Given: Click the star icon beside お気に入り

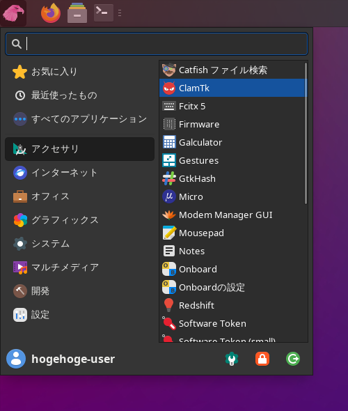Looking at the screenshot, I should [x=20, y=72].
